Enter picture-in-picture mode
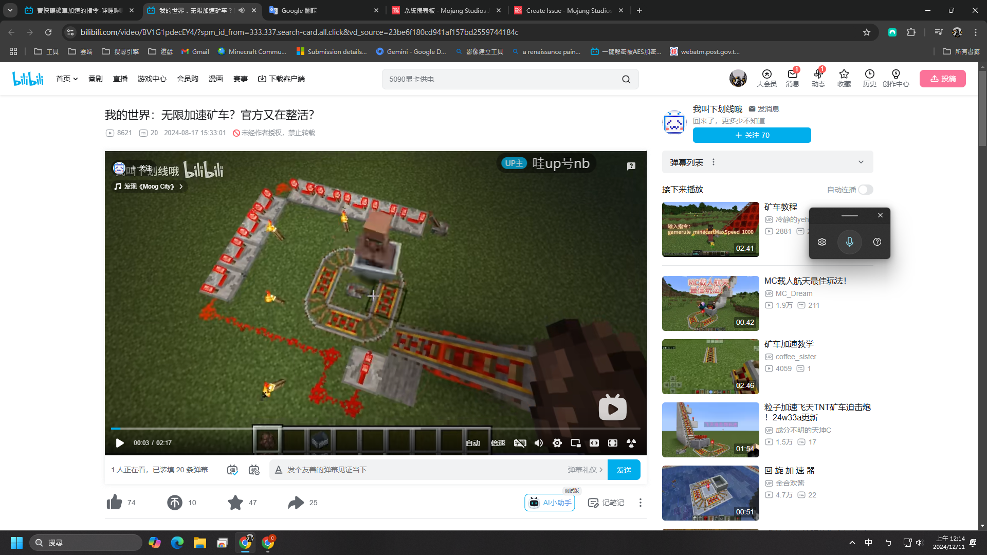 (x=576, y=443)
